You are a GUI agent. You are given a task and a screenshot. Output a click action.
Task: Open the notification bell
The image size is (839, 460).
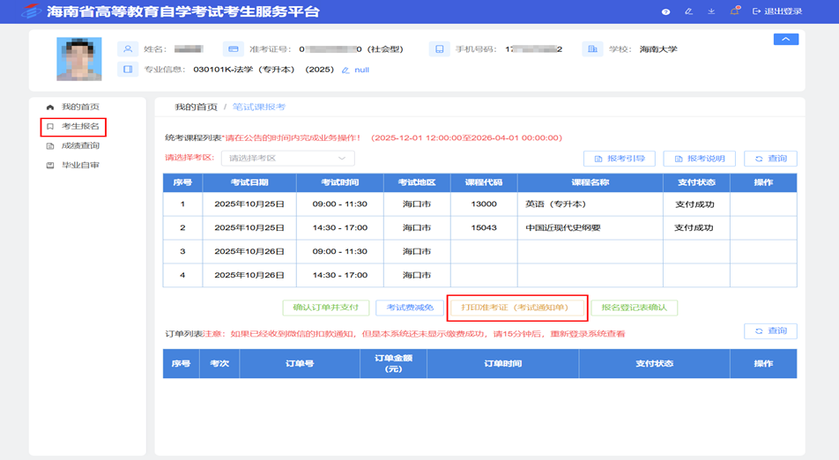734,11
